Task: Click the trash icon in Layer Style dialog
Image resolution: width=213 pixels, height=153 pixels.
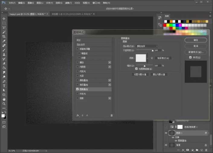Action: [x=111, y=115]
